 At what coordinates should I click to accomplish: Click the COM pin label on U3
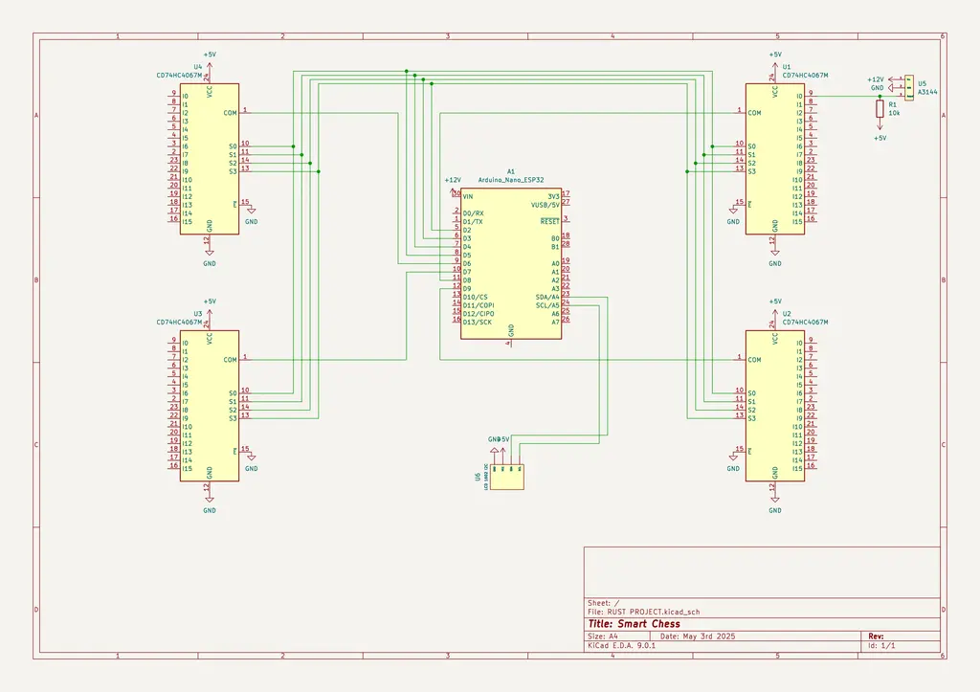[230, 360]
